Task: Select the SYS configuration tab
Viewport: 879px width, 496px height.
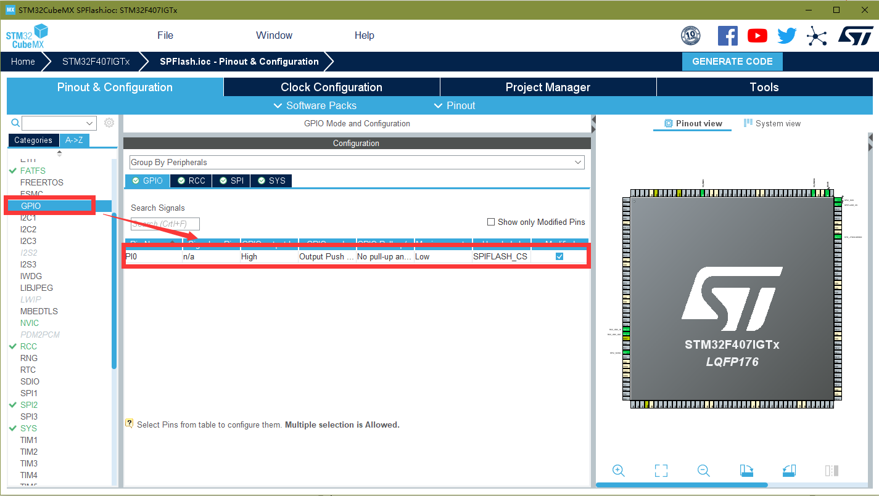Action: [x=271, y=181]
